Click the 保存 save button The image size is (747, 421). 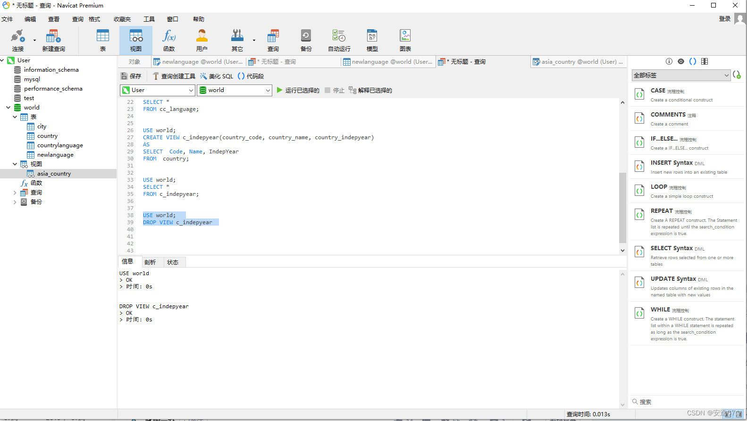131,76
